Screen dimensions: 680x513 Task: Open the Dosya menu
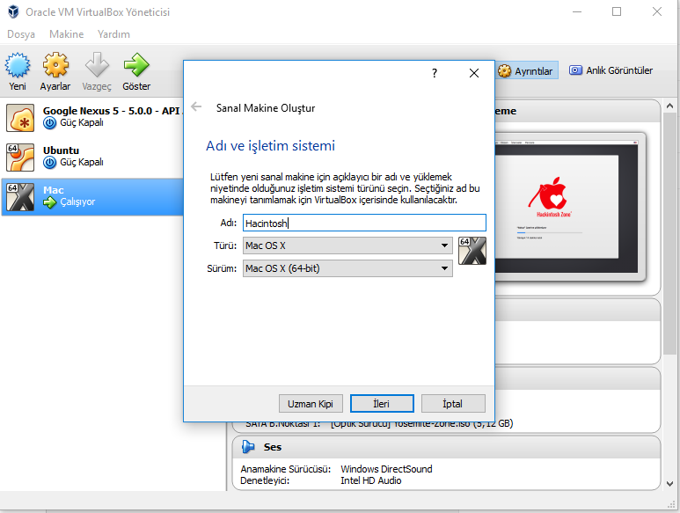(x=21, y=34)
